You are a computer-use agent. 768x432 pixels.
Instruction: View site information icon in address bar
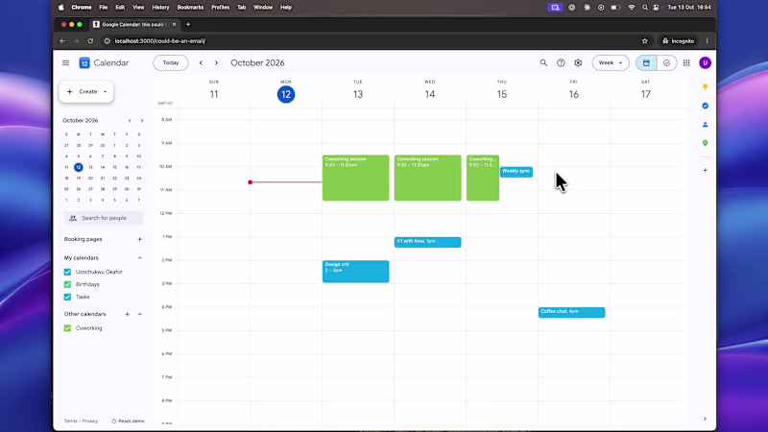[107, 41]
